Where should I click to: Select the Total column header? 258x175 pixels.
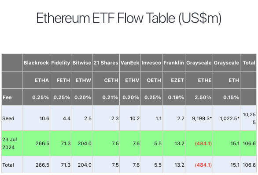248,63
